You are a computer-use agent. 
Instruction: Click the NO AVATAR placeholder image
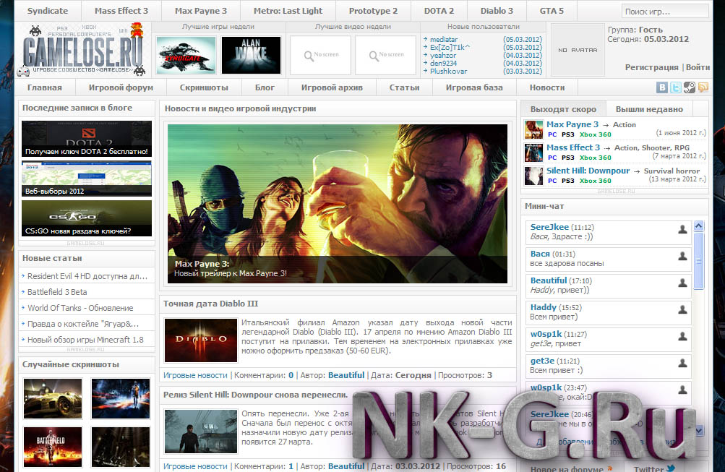click(578, 50)
